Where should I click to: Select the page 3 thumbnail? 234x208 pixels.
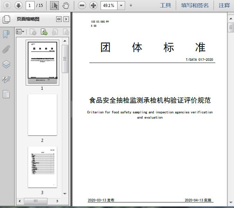[42, 167]
